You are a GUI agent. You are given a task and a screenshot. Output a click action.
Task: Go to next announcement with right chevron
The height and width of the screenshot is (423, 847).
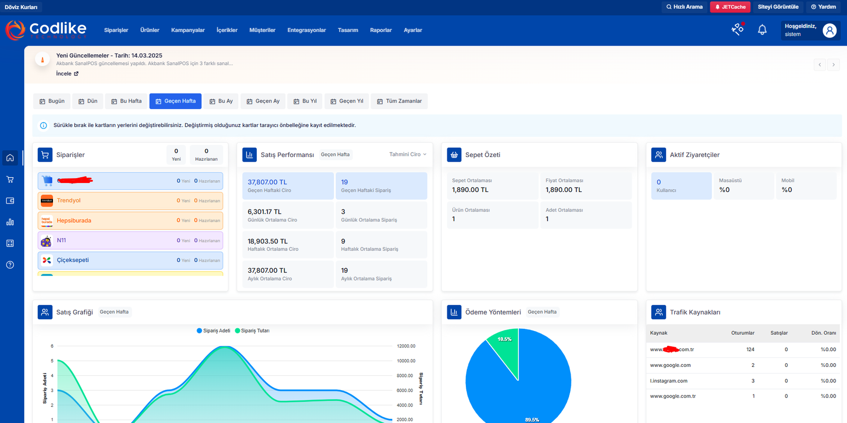point(833,65)
